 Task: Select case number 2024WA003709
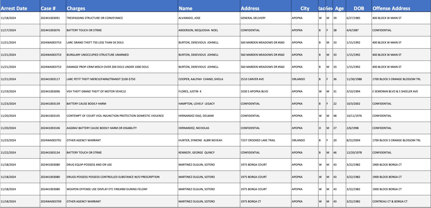[x=53, y=201]
